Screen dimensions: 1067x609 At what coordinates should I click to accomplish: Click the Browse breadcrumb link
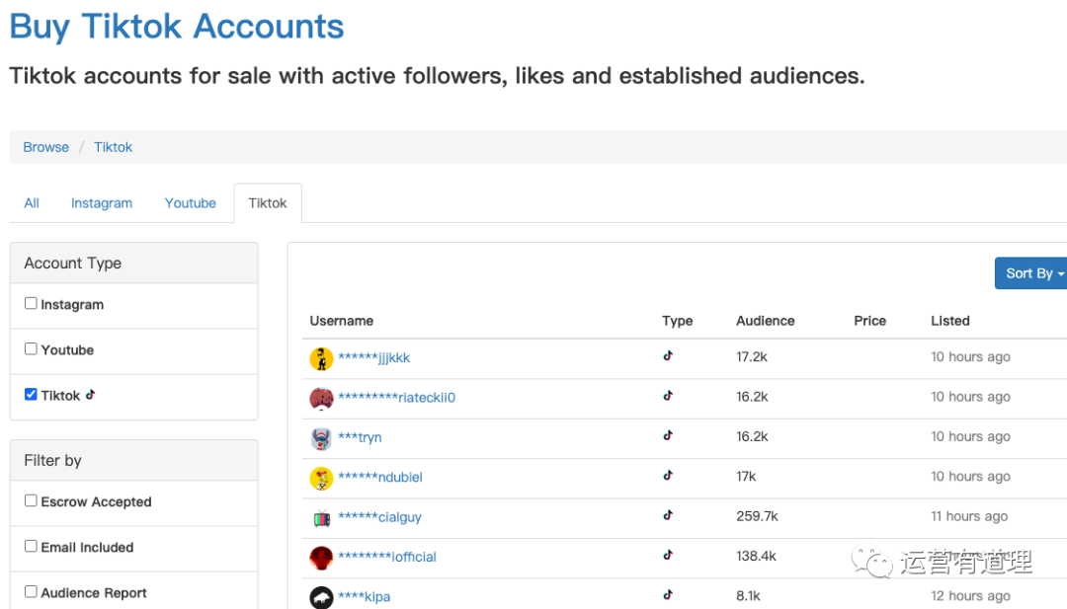(46, 147)
